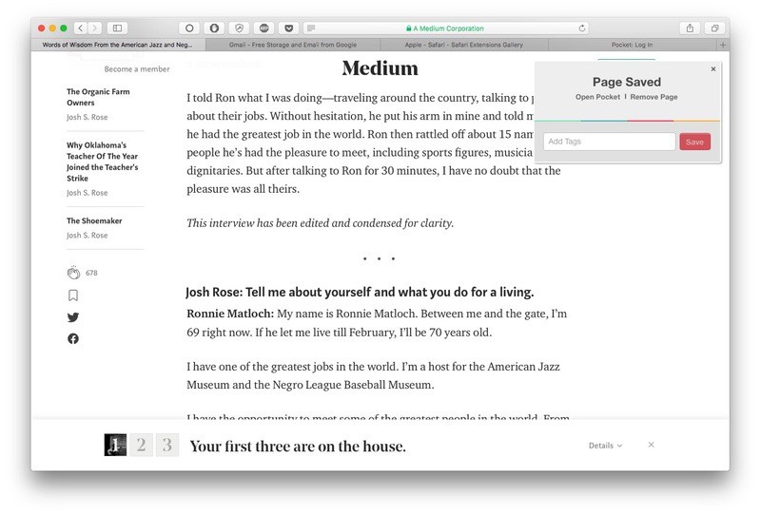Reload the page with the refresh icon
Screen dimensions: 761x515
[582, 29]
